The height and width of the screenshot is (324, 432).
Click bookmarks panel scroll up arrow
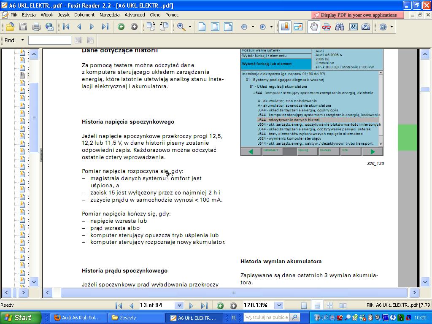tap(34, 54)
